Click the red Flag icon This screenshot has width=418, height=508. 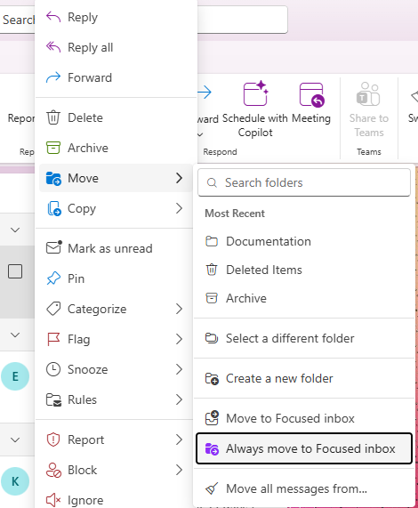tap(53, 339)
